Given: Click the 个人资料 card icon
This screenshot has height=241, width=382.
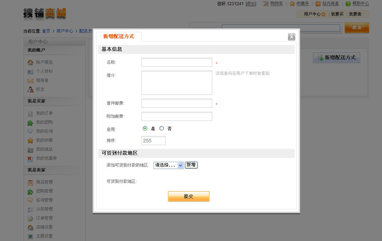Looking at the screenshot, I should point(30,72).
